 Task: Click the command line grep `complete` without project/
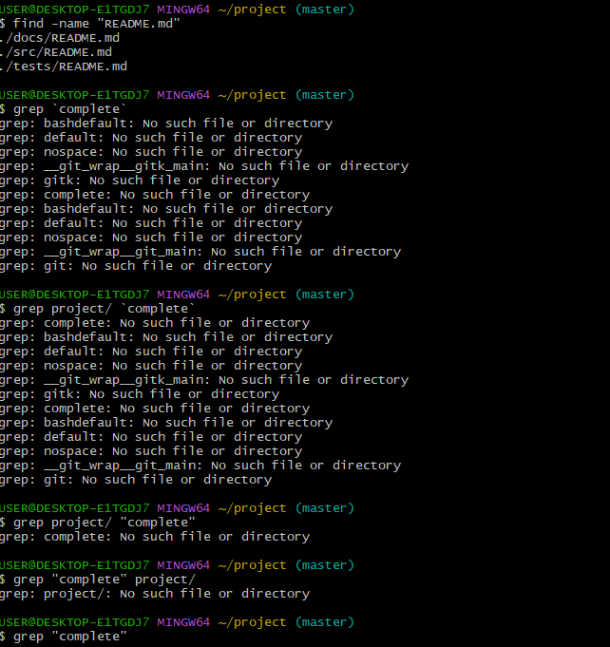pos(64,109)
